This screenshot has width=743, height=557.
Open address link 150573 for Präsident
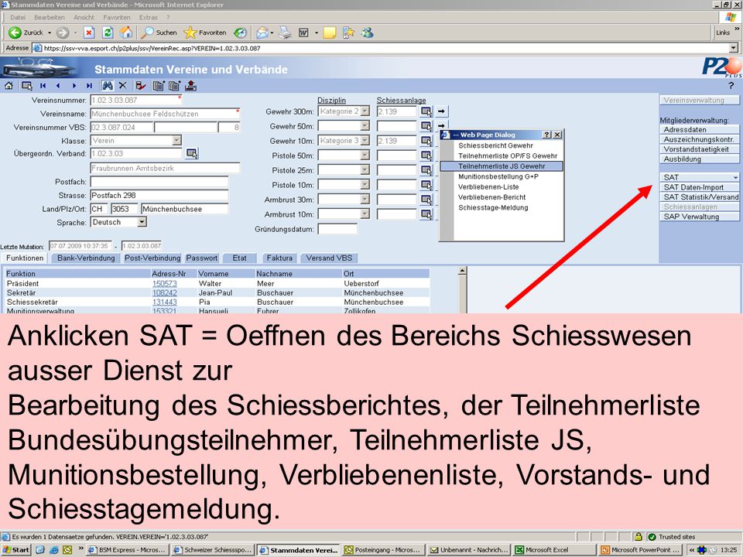pyautogui.click(x=164, y=283)
